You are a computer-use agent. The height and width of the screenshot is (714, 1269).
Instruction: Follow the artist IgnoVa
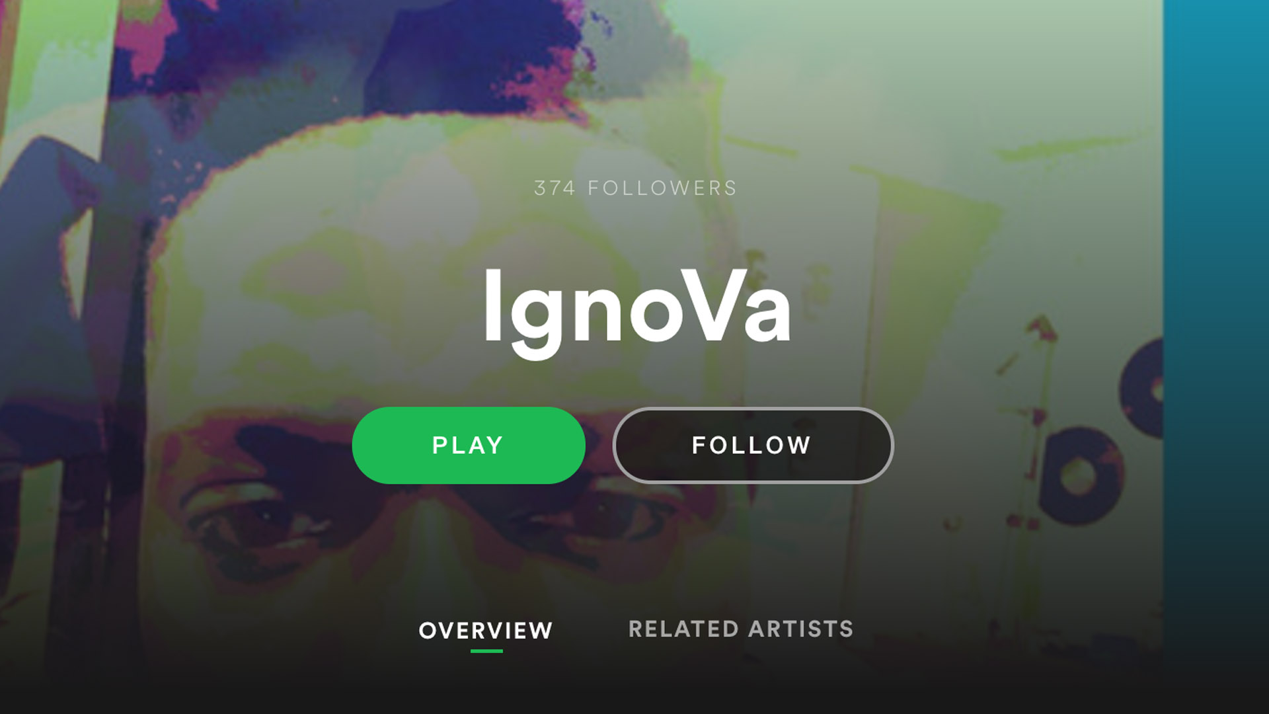[753, 445]
